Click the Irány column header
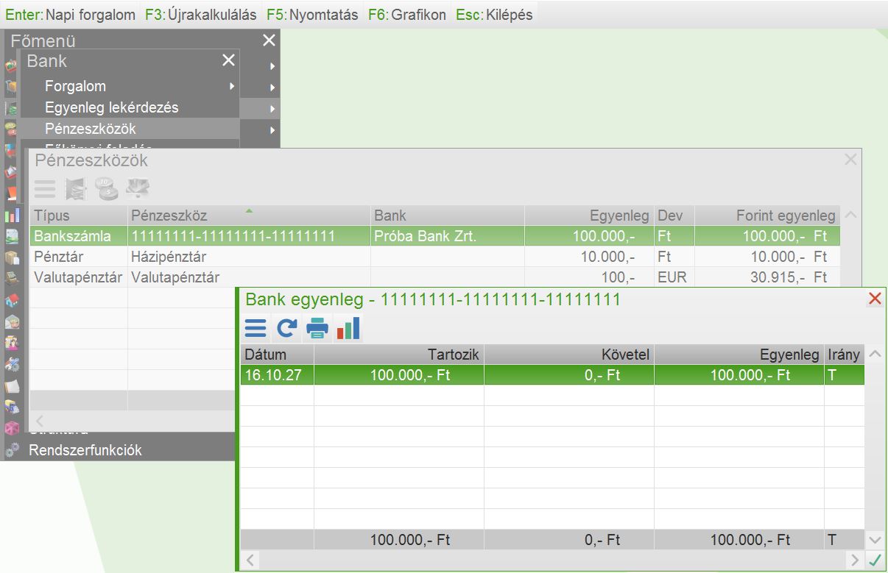This screenshot has width=888, height=573. click(844, 355)
